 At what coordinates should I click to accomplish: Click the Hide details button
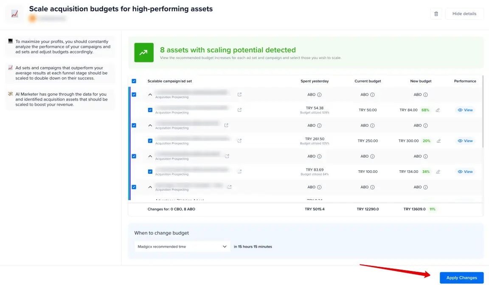(x=464, y=14)
